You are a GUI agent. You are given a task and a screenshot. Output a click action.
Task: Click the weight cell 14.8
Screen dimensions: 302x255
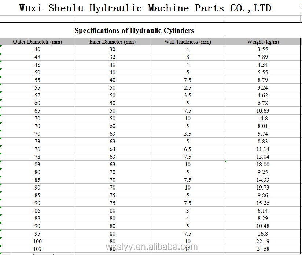pyautogui.click(x=263, y=119)
